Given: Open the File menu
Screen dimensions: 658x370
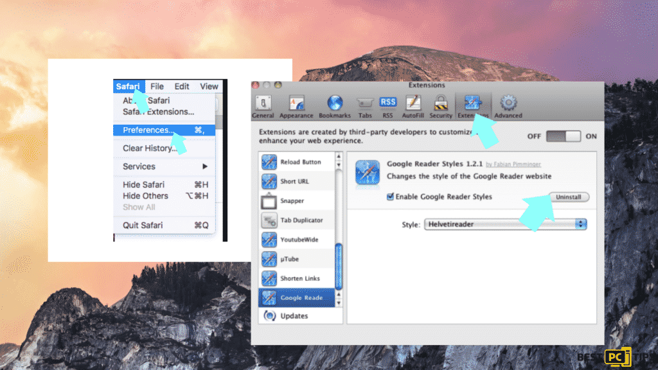Looking at the screenshot, I should (157, 87).
